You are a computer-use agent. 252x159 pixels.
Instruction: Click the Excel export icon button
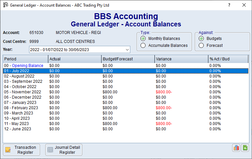pyautogui.click(x=245, y=148)
